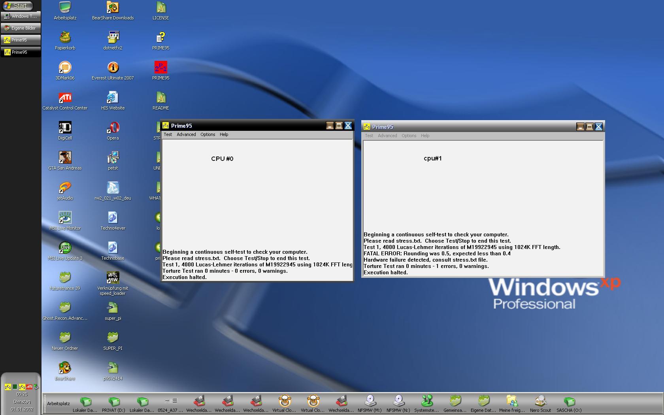664x415 pixels.
Task: Select the dotnetfx2 installer icon
Action: (x=113, y=41)
